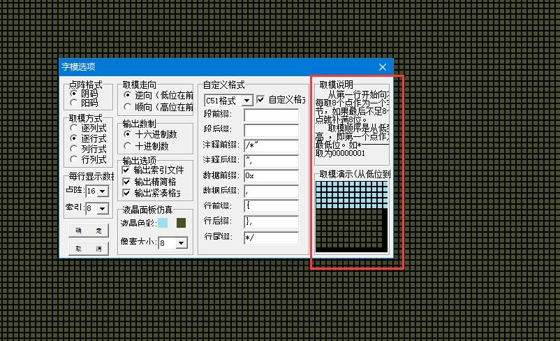Viewport: 560px width, 341px height.
Task: Pick the light blue LCD color swatch
Action: point(163,223)
